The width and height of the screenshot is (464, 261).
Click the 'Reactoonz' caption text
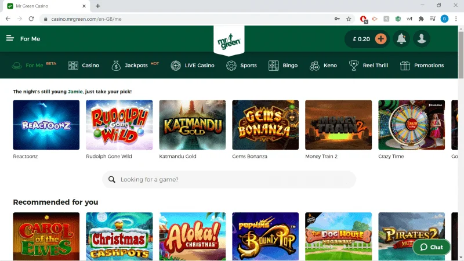coord(26,156)
